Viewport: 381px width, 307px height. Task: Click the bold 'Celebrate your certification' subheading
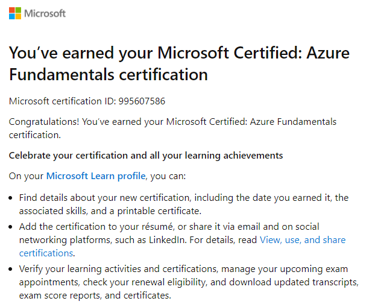pos(146,156)
